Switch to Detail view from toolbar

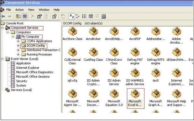coord(91,16)
